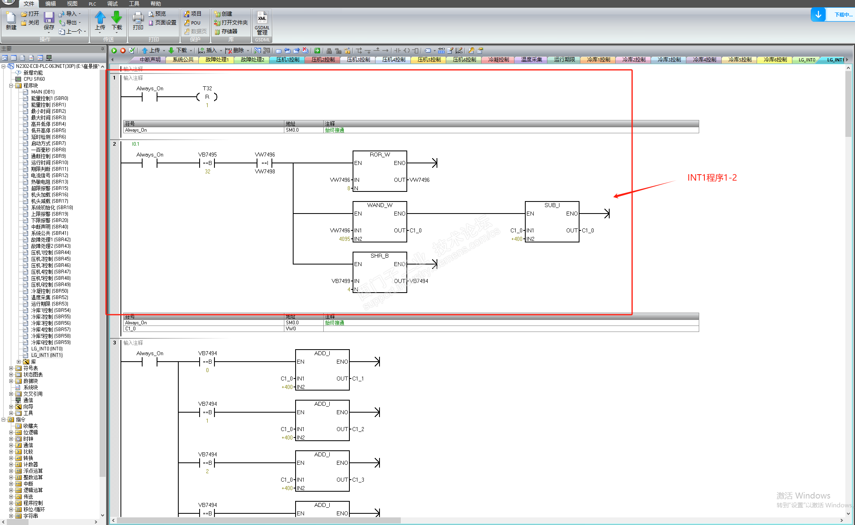Viewport: 855px width, 525px height.
Task: Click the green RUN button in toolbar
Action: point(114,51)
